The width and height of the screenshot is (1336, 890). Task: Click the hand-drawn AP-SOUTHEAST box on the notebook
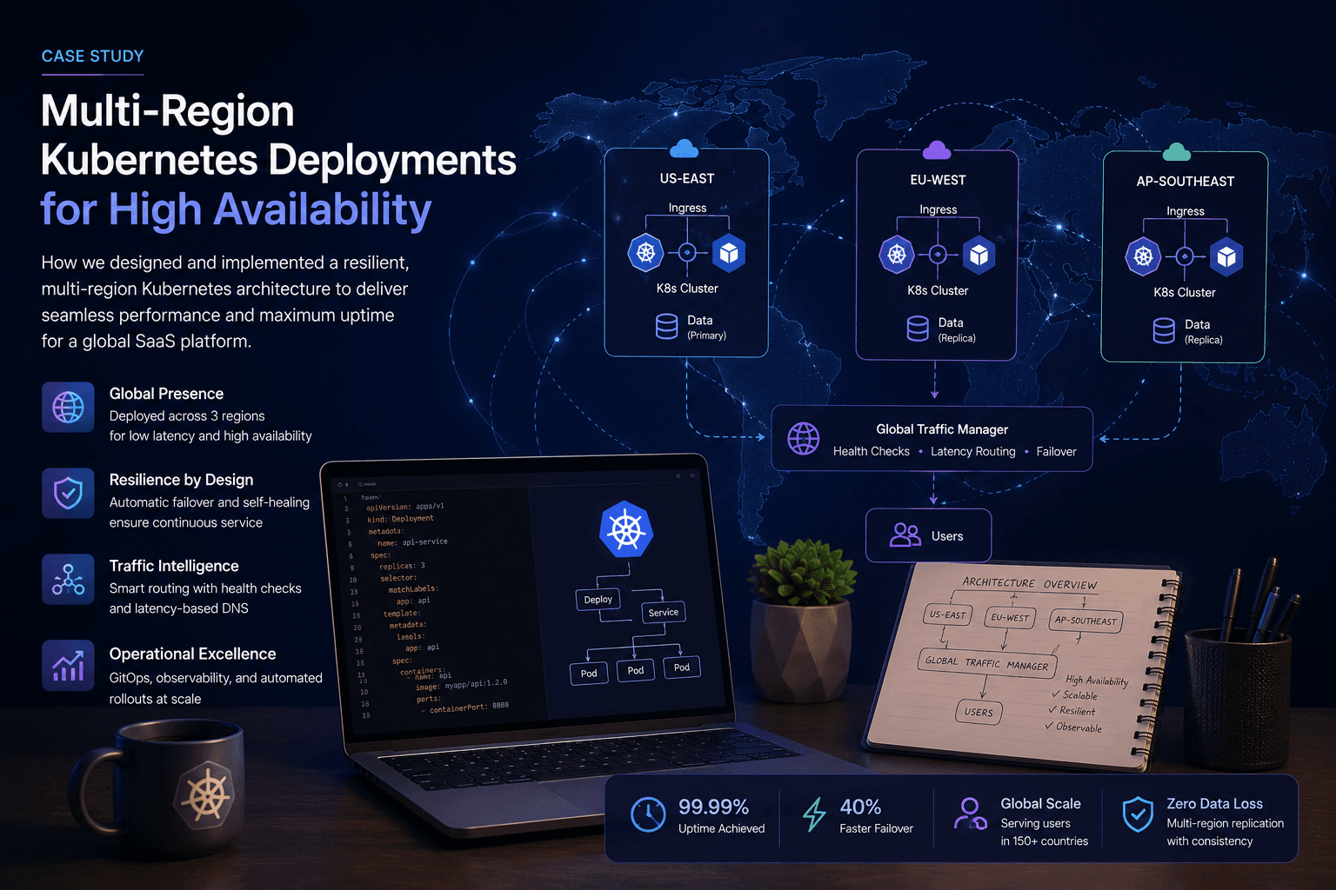[x=1085, y=621]
